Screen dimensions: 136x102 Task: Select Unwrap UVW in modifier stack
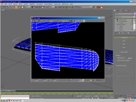pos(122,20)
